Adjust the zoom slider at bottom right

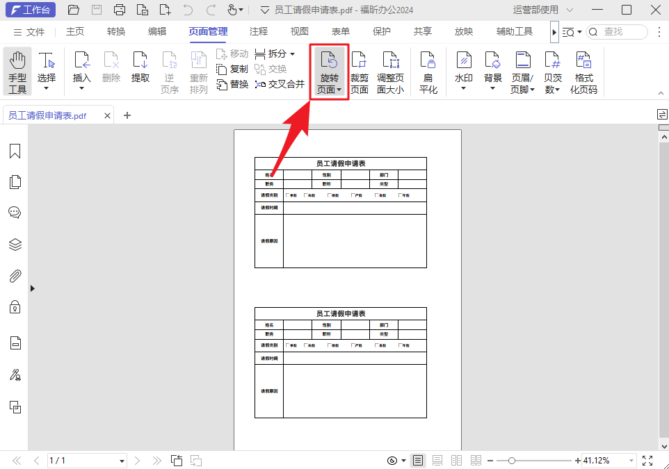(513, 460)
